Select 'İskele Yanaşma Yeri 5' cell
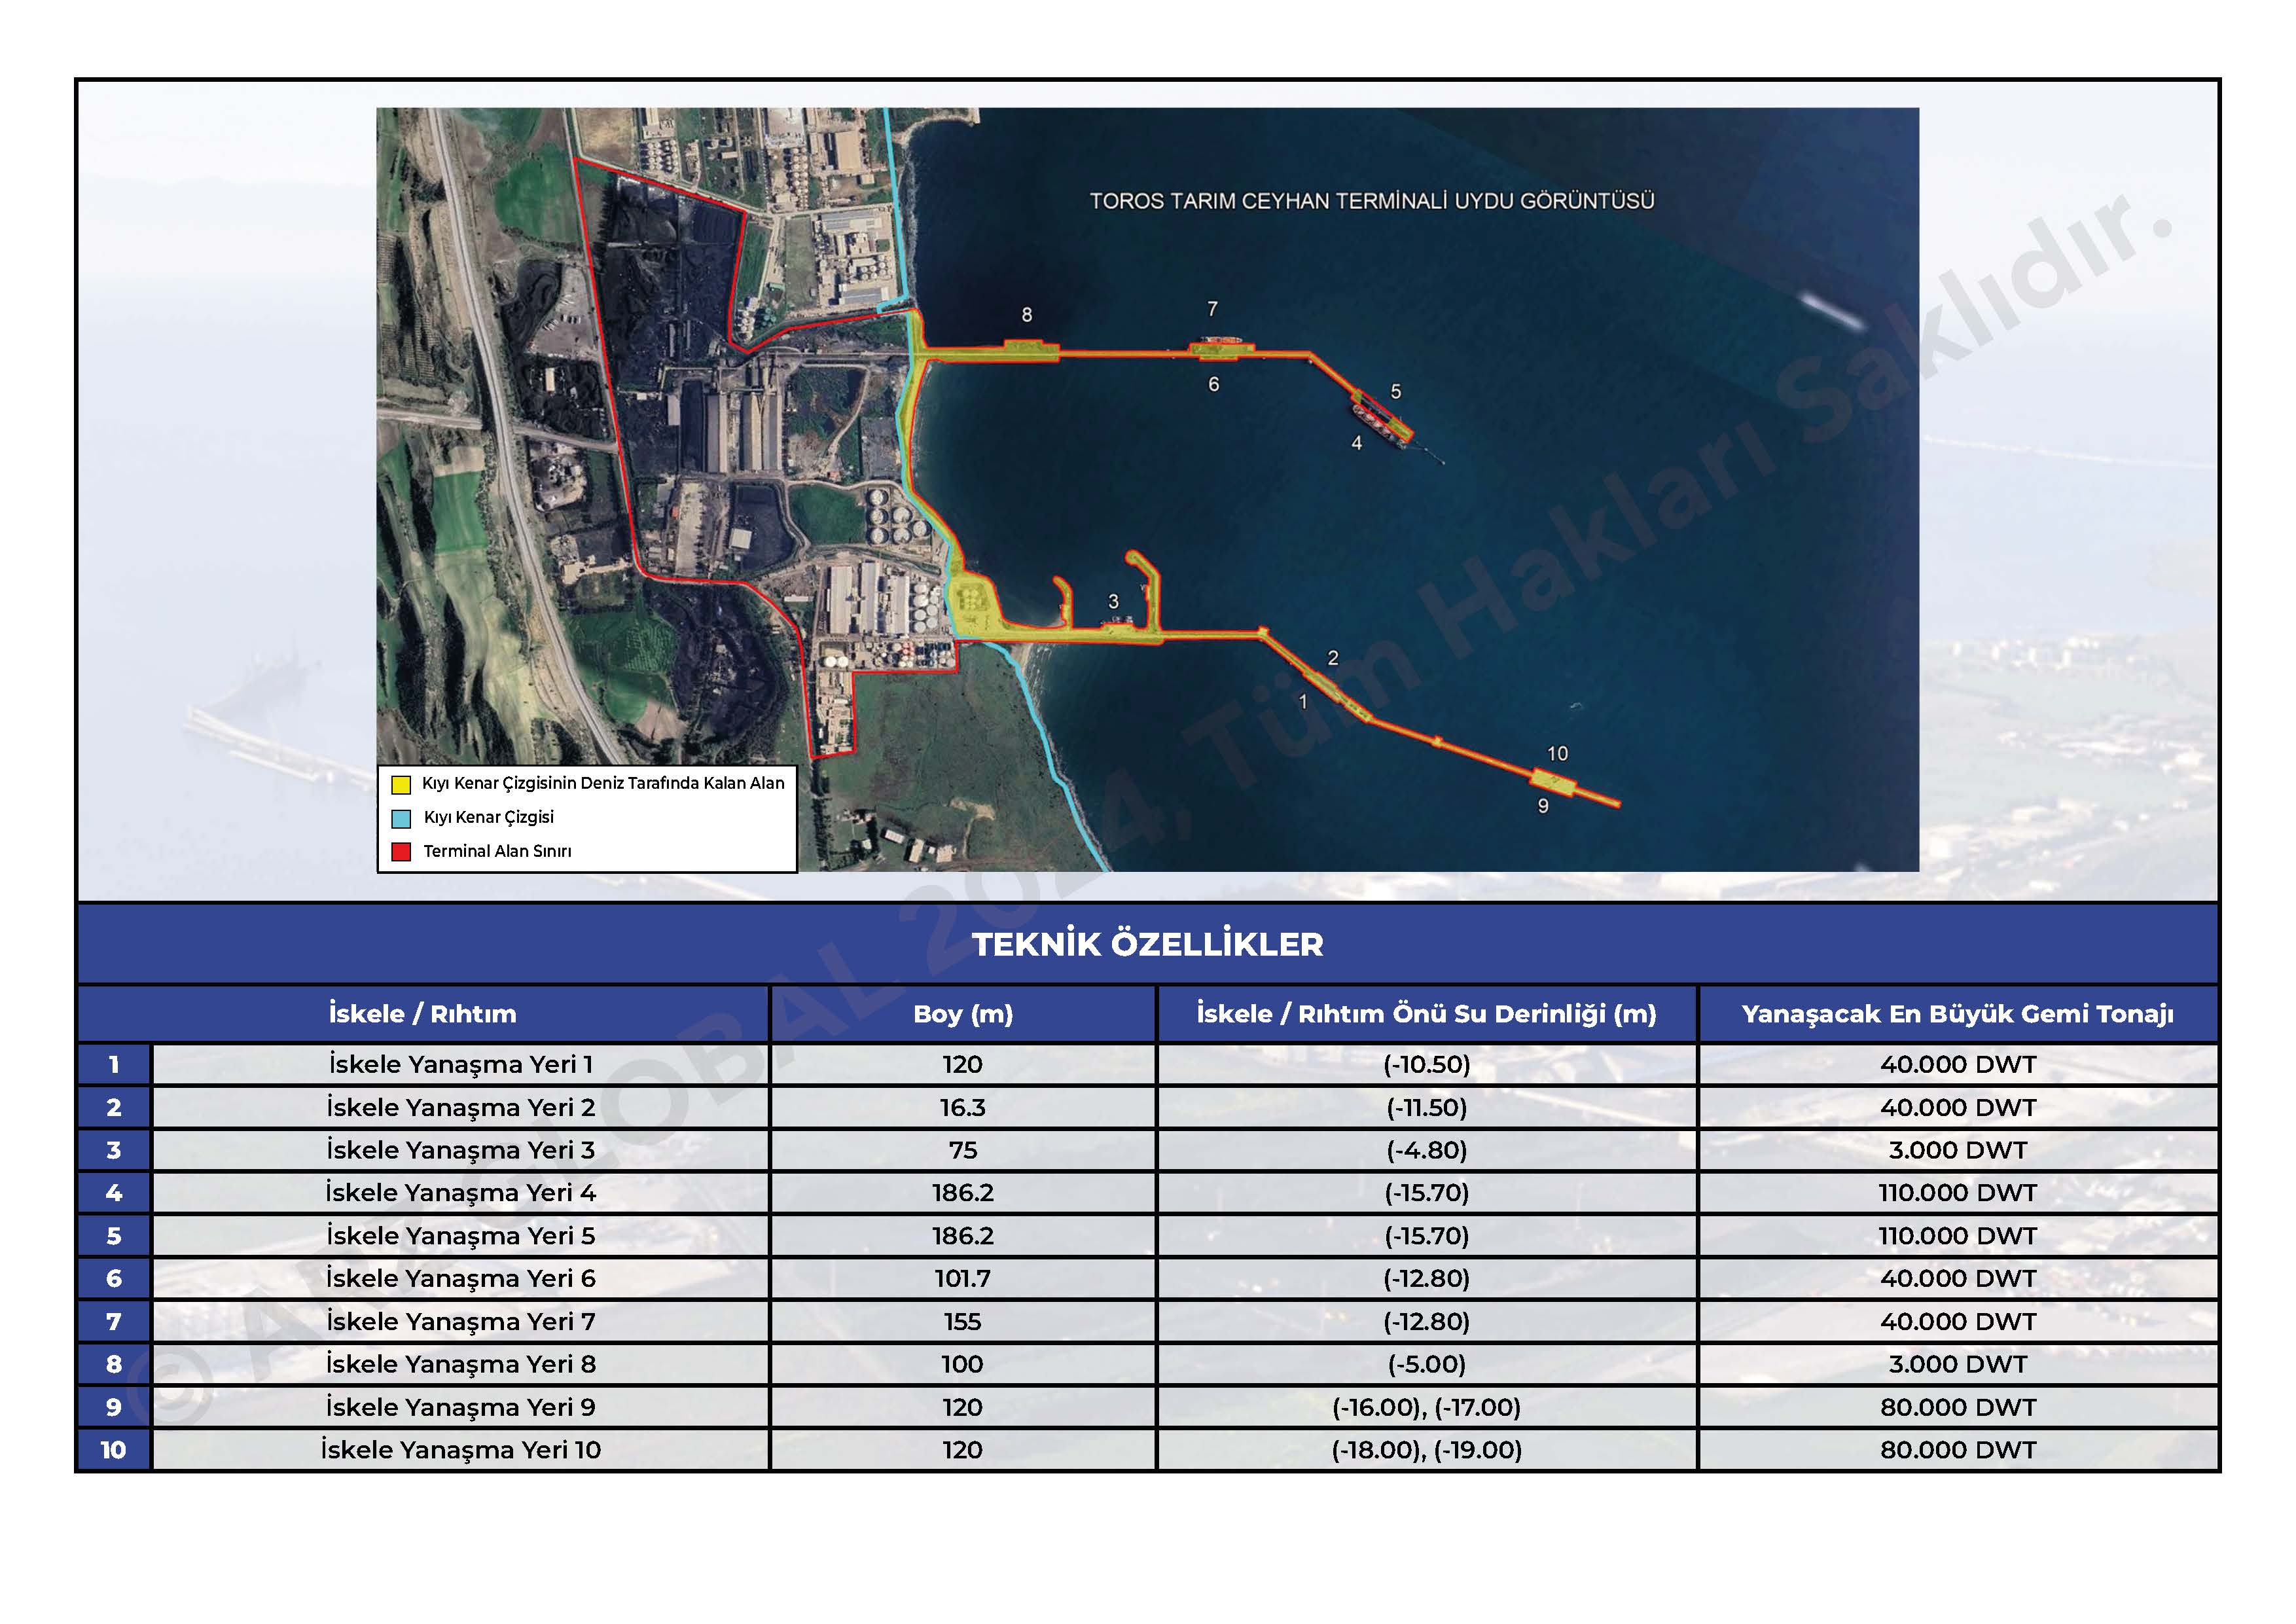 coord(461,1236)
